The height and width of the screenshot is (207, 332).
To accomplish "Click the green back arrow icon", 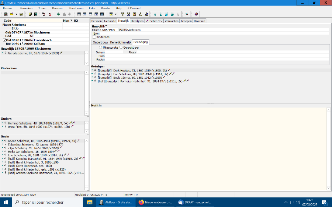I will [x=58, y=14].
